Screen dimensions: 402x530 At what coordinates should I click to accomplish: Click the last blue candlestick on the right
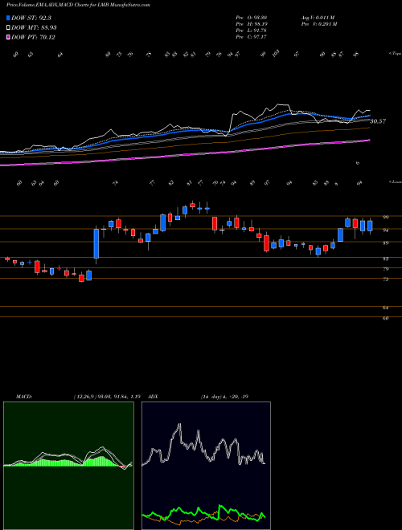click(x=370, y=226)
